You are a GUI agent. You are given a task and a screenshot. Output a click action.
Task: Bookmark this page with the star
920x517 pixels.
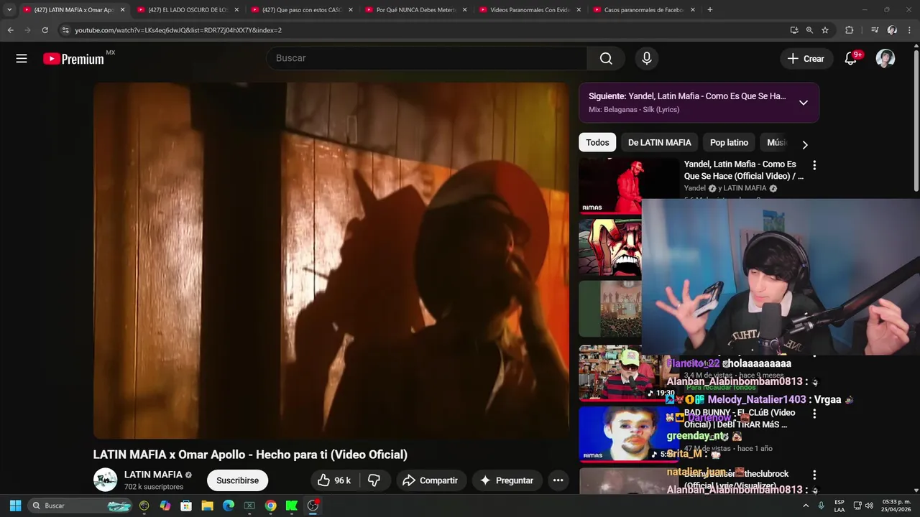click(x=825, y=30)
